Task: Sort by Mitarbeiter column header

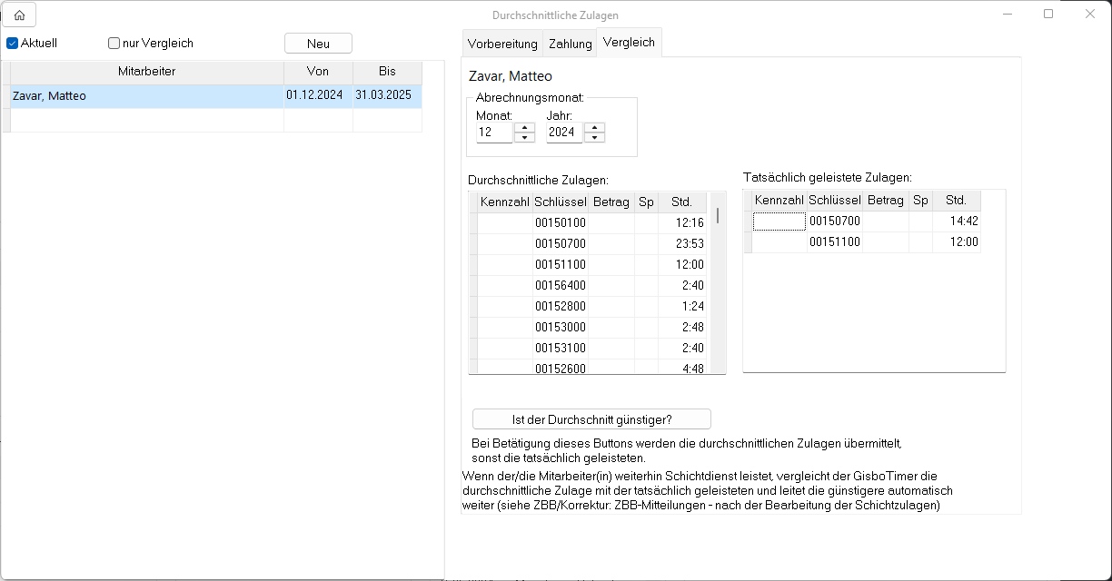Action: pyautogui.click(x=146, y=72)
